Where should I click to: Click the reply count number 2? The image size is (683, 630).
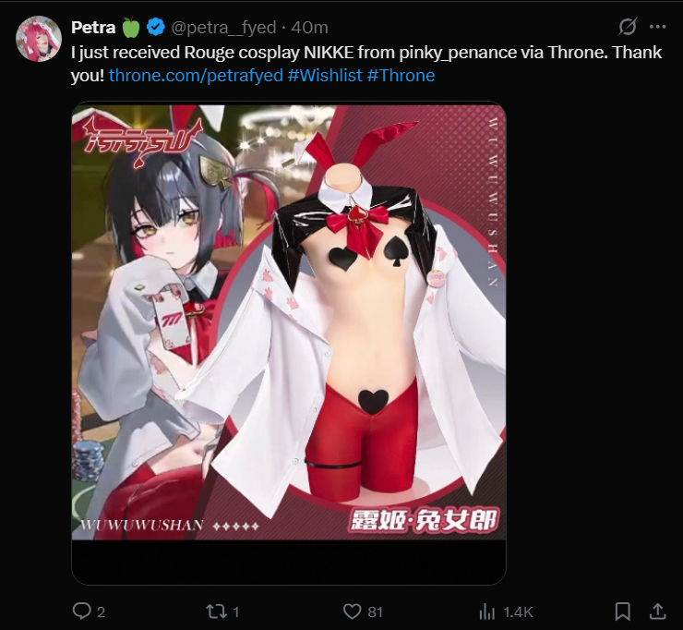coord(101,612)
